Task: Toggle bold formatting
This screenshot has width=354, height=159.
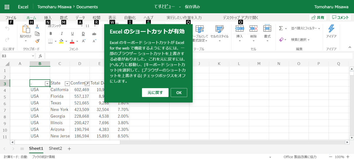Action: click(x=51, y=34)
